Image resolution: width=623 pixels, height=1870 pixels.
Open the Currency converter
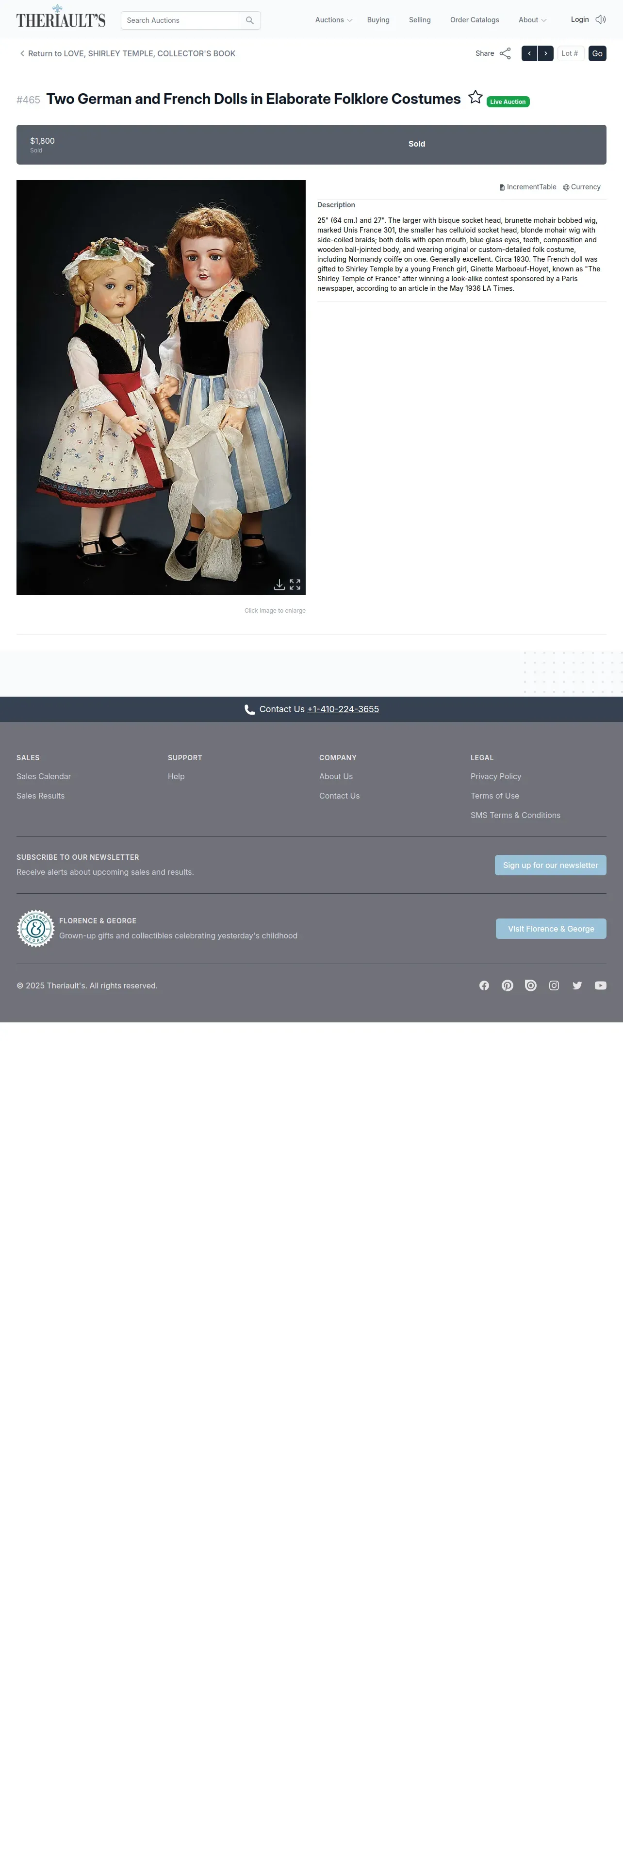point(582,187)
